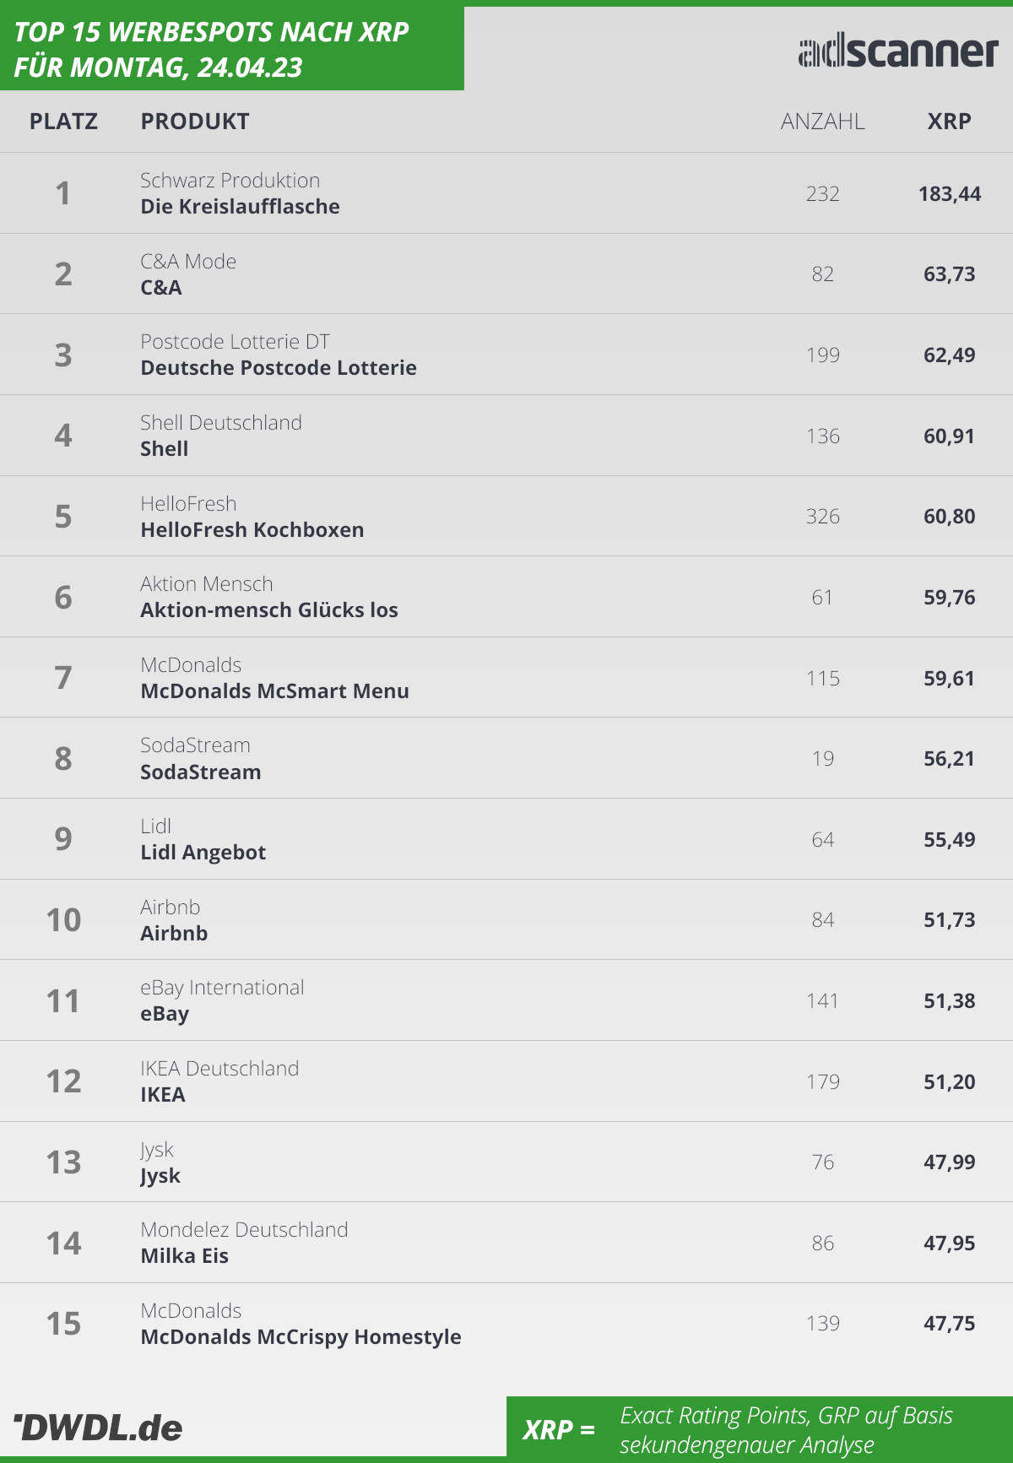The width and height of the screenshot is (1013, 1463).
Task: Click the ANZAHL column header
Action: (822, 122)
